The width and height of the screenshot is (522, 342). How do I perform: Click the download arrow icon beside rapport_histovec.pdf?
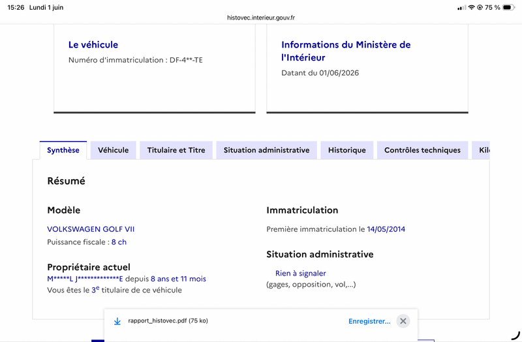point(117,321)
